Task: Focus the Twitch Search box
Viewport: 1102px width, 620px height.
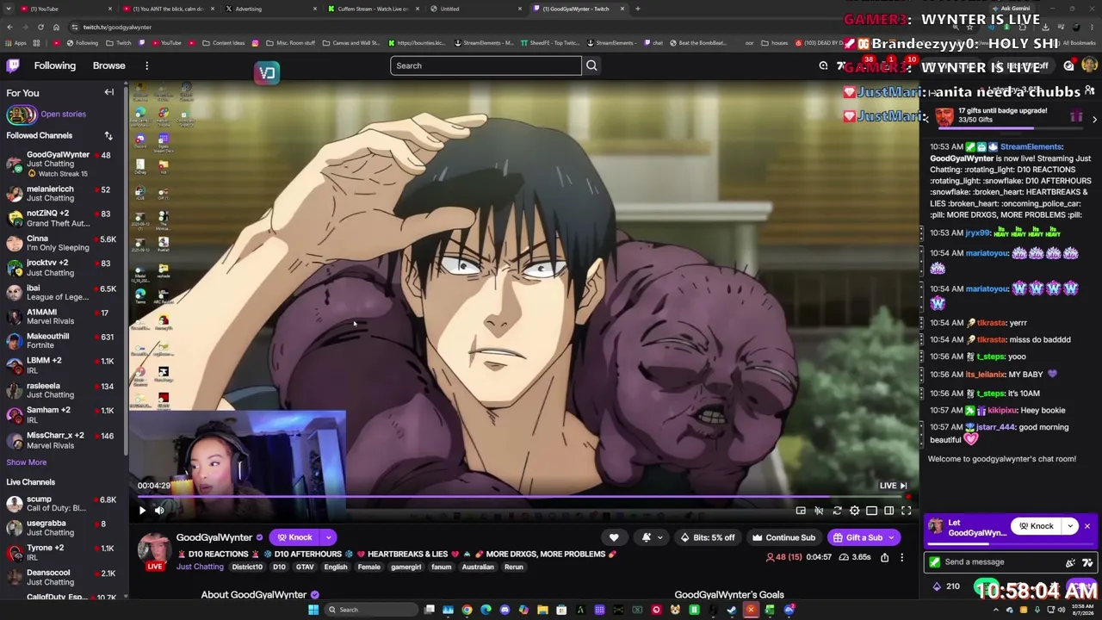Action: (486, 65)
